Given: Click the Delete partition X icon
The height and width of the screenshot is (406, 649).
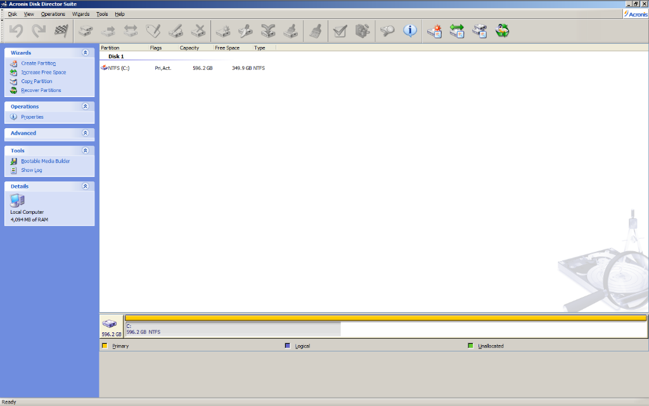Looking at the screenshot, I should (198, 31).
